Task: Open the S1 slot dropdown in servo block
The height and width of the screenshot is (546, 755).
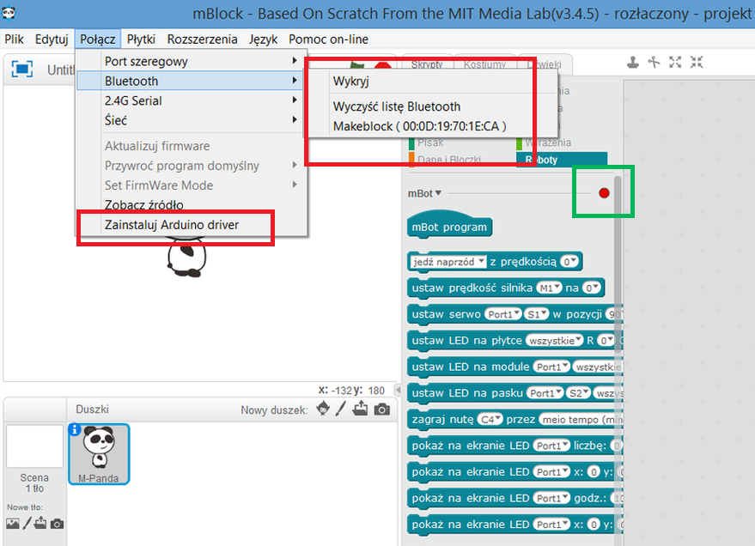Action: (536, 314)
